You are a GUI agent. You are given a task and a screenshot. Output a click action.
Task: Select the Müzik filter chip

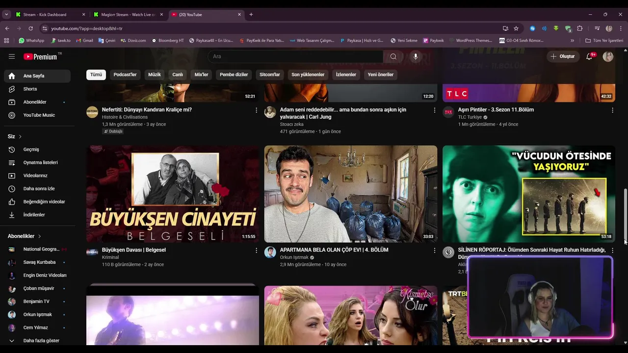[x=155, y=75]
